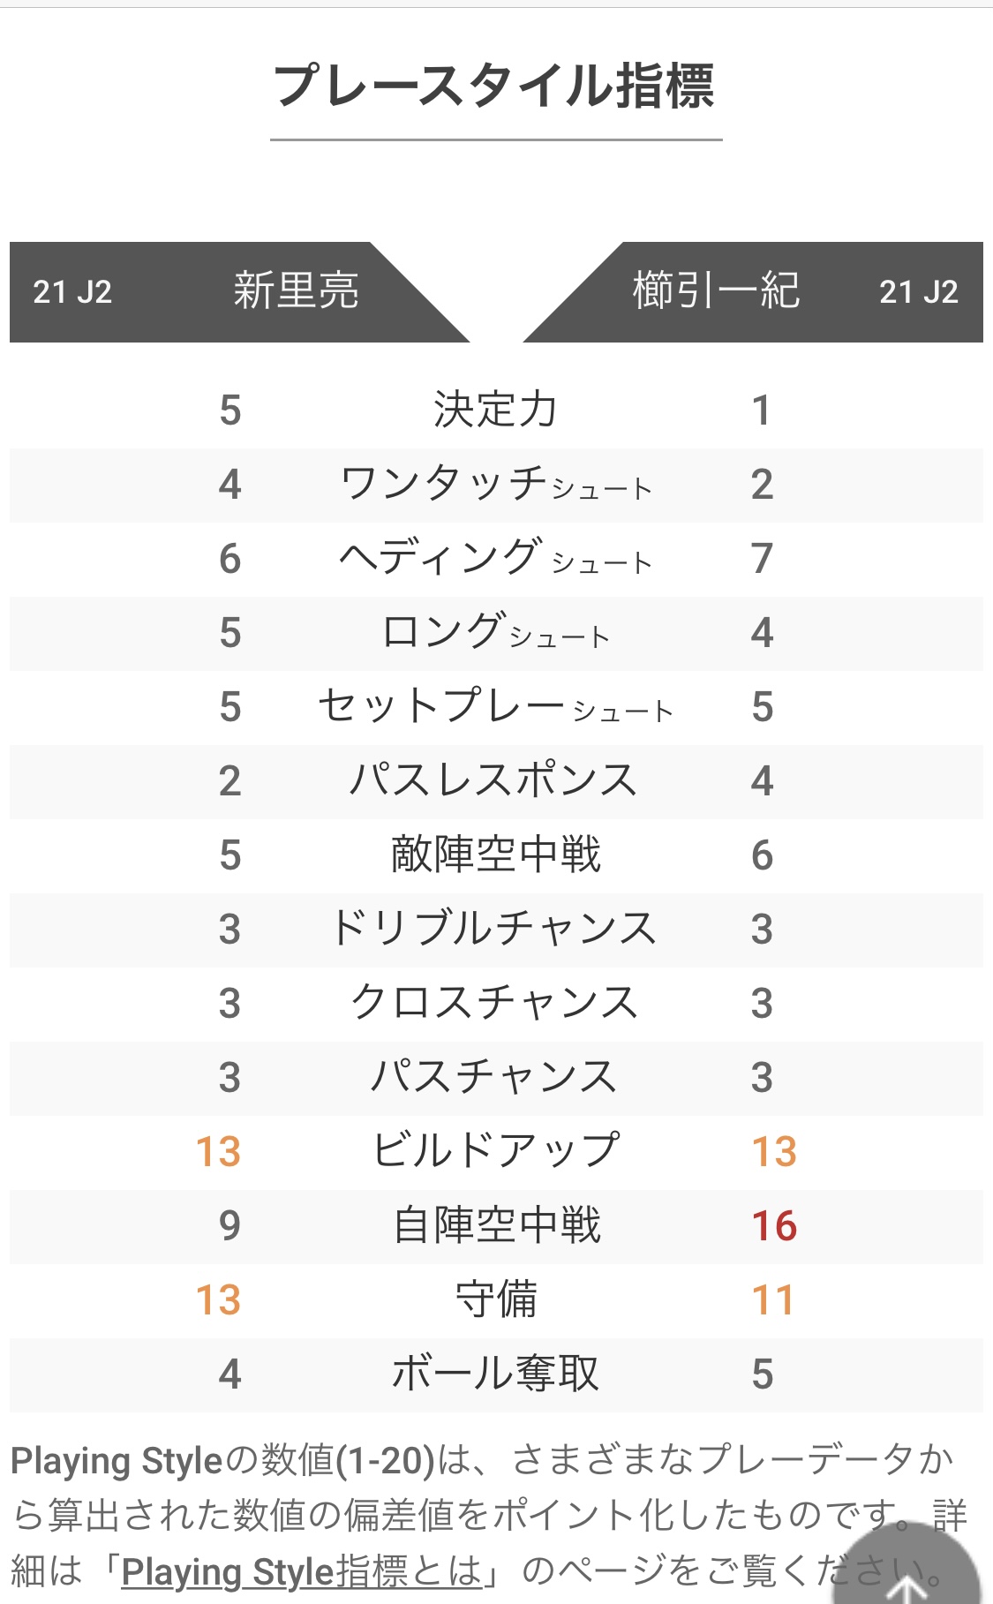Viewport: 993px width, 1604px height.
Task: Click 櫛引一紀's red 16 自陣空中戦 score
Action: 774,1226
